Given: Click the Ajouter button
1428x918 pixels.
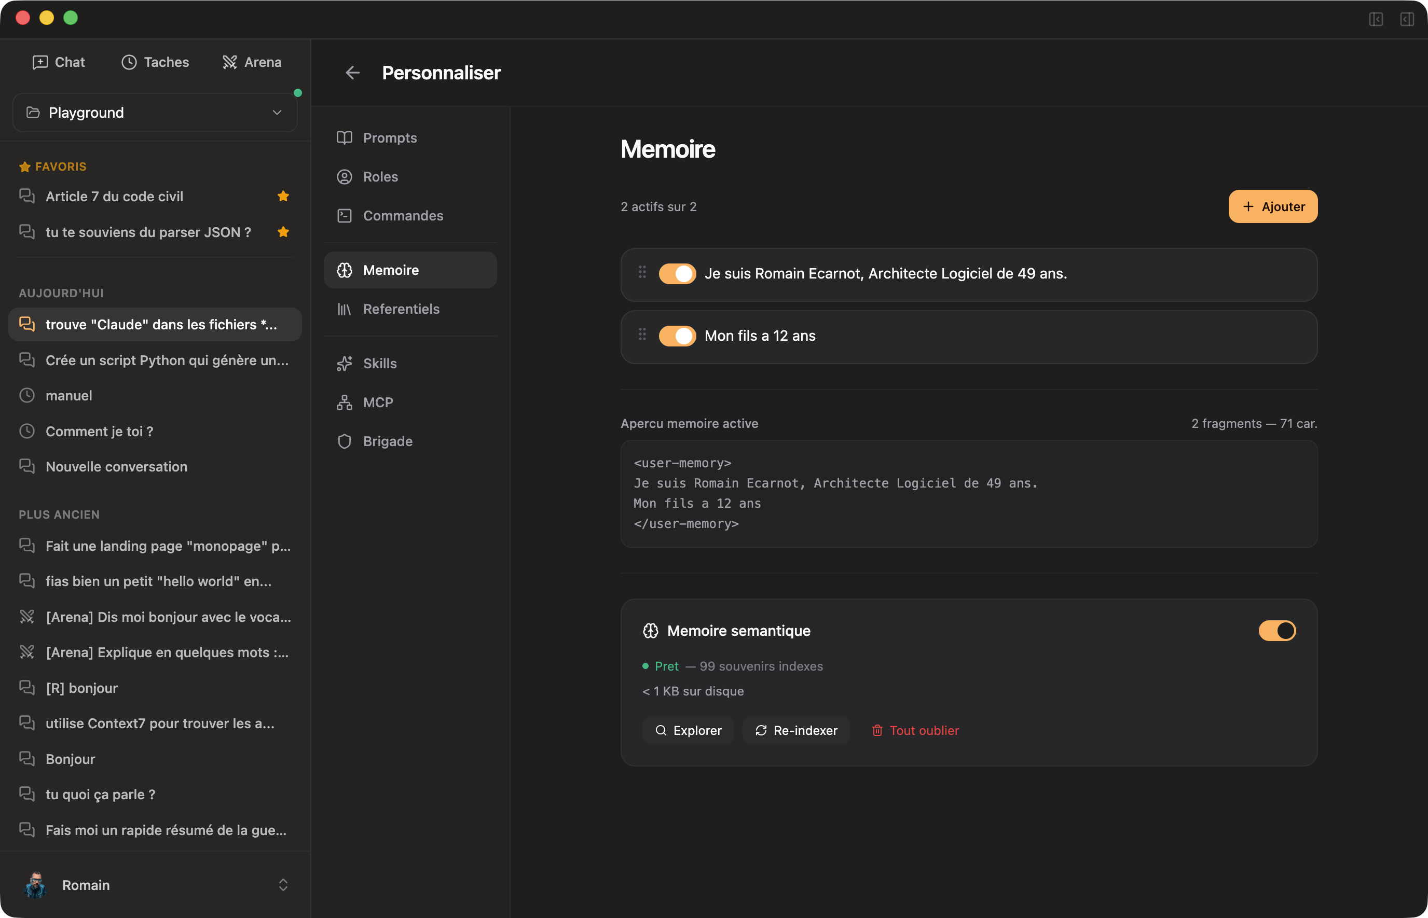Looking at the screenshot, I should (1272, 206).
